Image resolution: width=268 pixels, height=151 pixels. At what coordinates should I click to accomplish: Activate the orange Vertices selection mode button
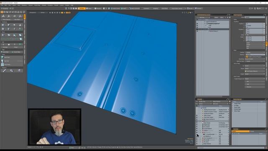[82, 8]
